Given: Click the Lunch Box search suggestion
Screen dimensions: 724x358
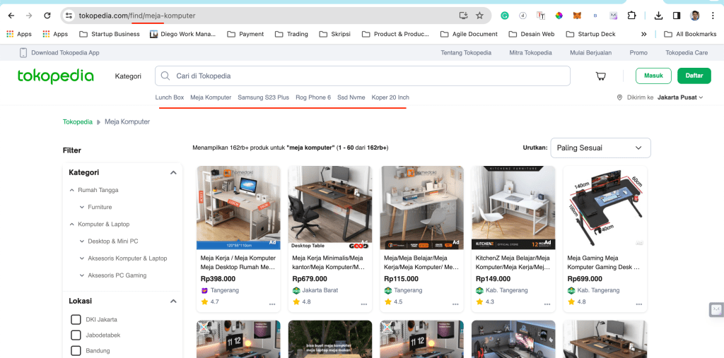Looking at the screenshot, I should point(170,98).
